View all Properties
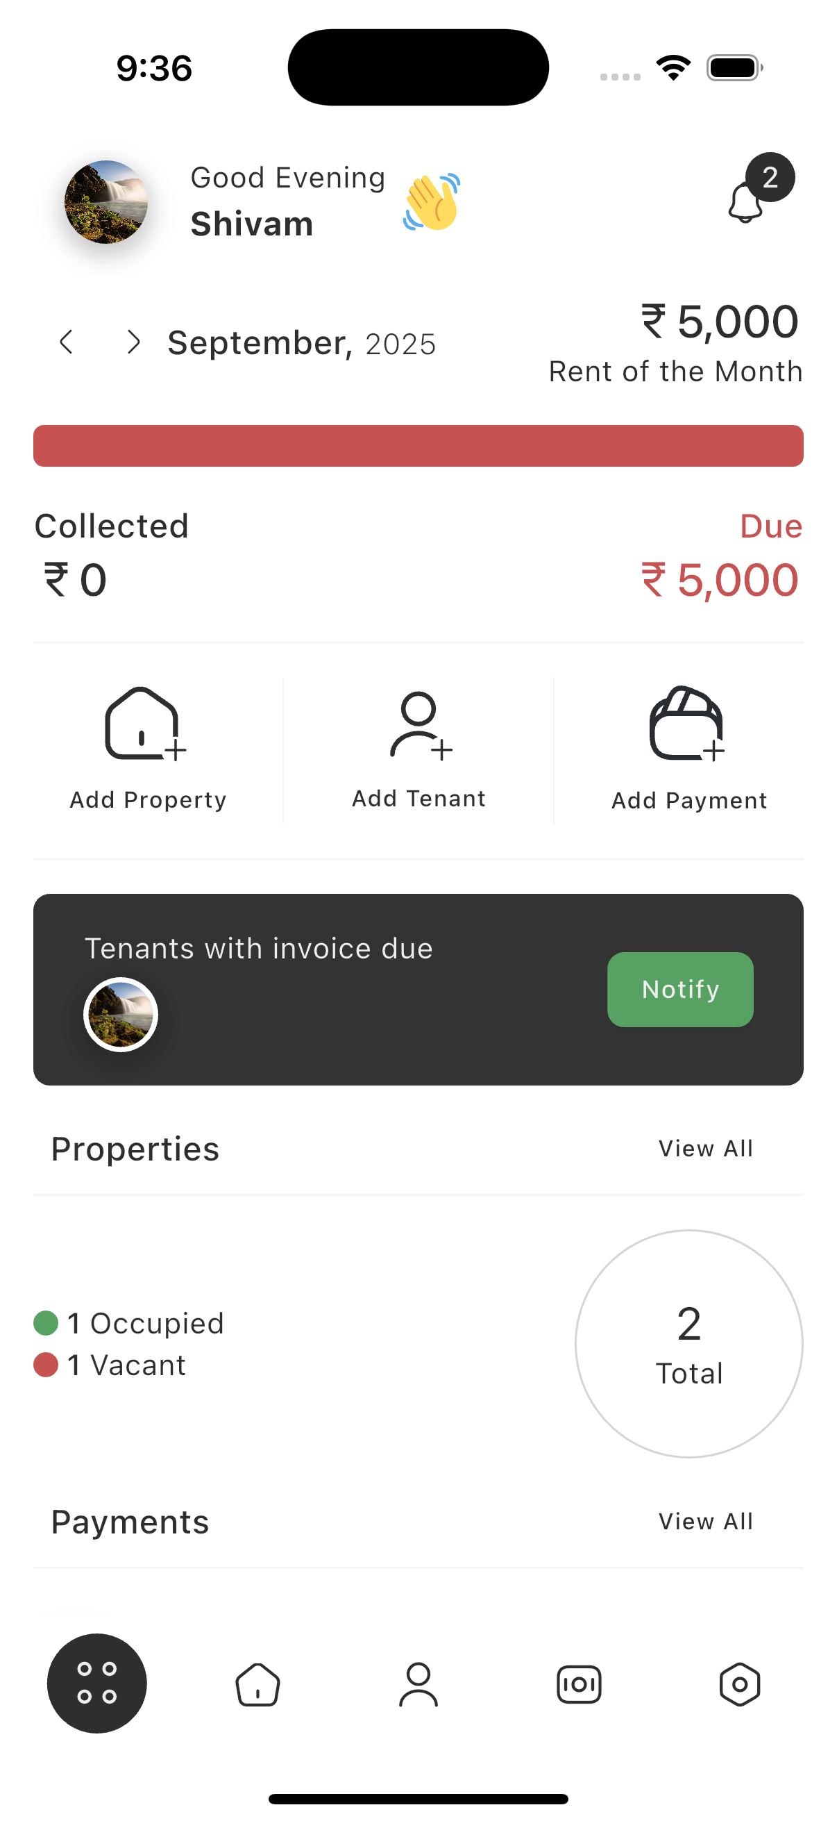This screenshot has width=837, height=1821. 706,1149
